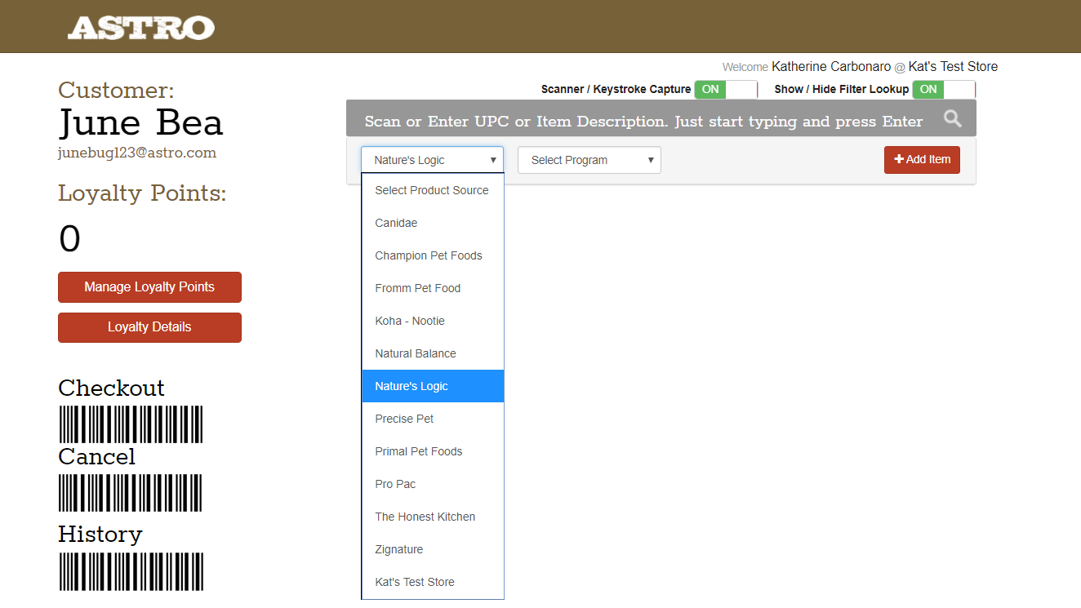1081x608 pixels.
Task: Click the Cancel heading
Action: 96,456
